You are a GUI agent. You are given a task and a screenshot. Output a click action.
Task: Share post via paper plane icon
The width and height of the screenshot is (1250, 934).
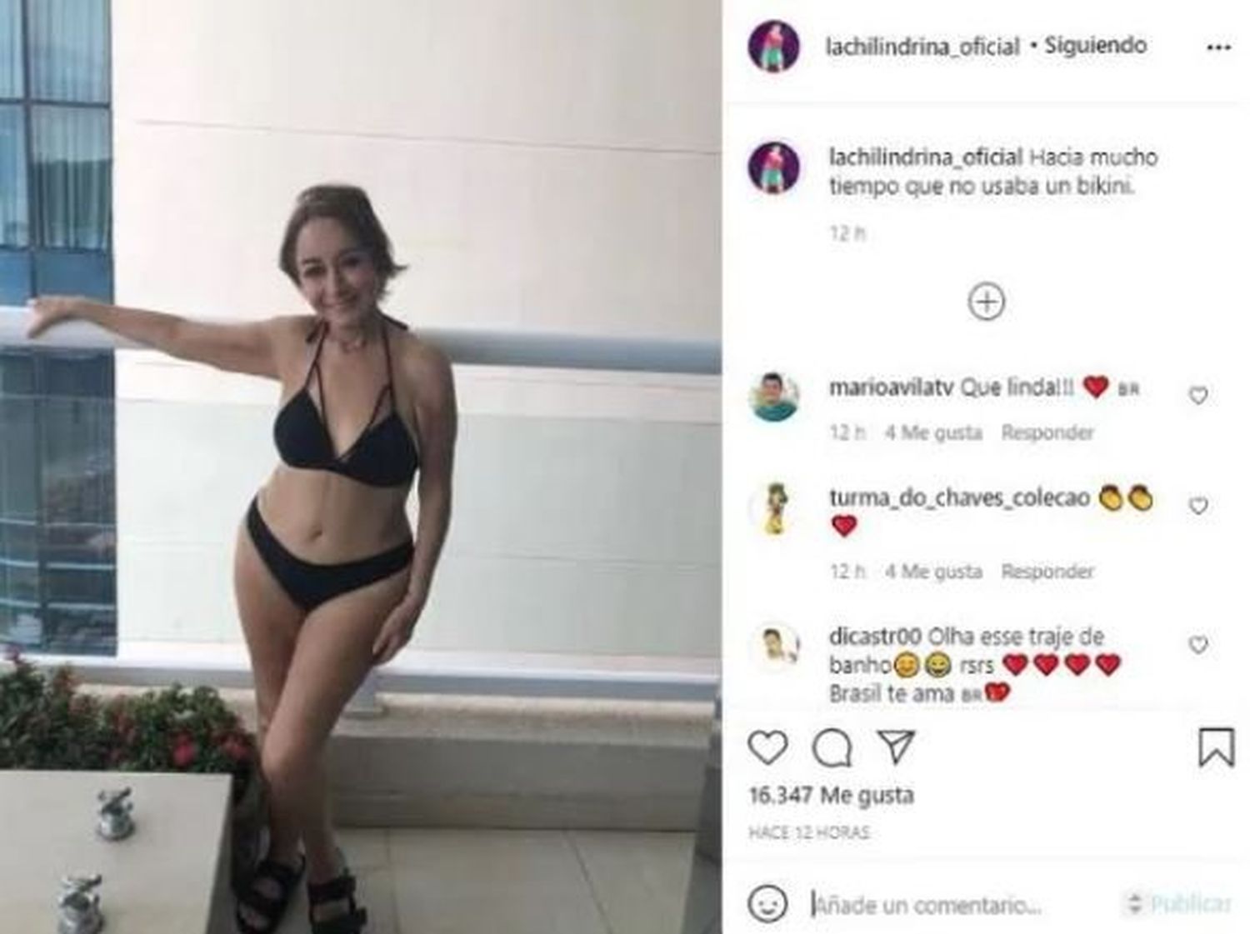click(x=897, y=747)
